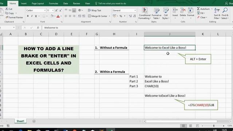The height and width of the screenshot is (131, 233).
Task: Click Decrease Decimal icon
Action: pos(134,16)
